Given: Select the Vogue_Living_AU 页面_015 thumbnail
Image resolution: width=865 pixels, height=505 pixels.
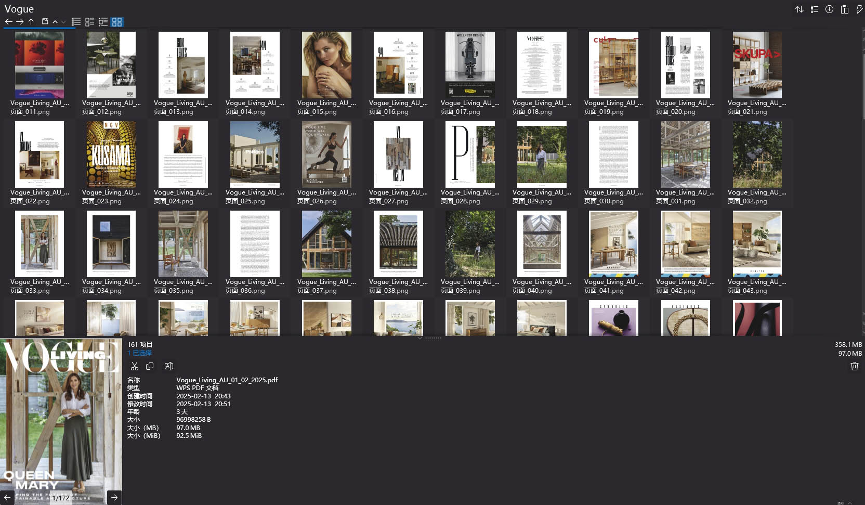Looking at the screenshot, I should pyautogui.click(x=326, y=65).
